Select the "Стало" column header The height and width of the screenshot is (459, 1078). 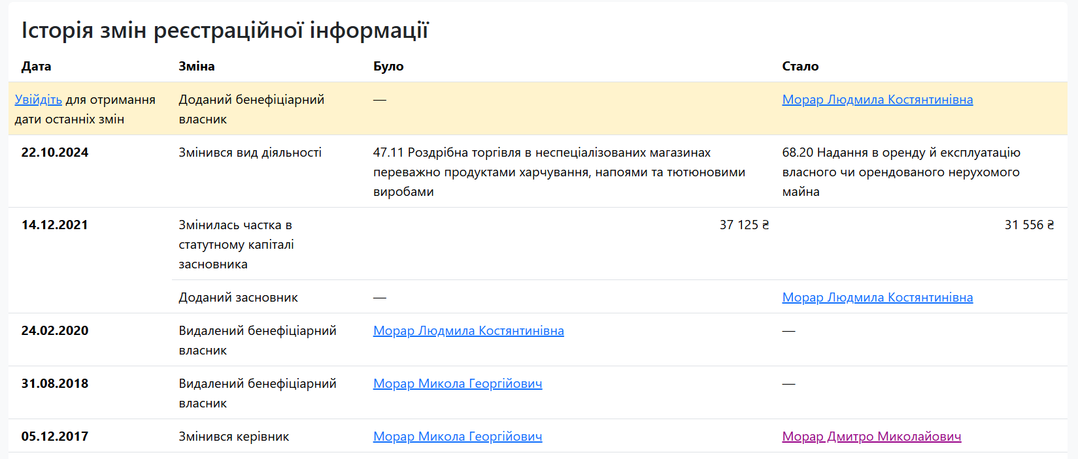800,67
